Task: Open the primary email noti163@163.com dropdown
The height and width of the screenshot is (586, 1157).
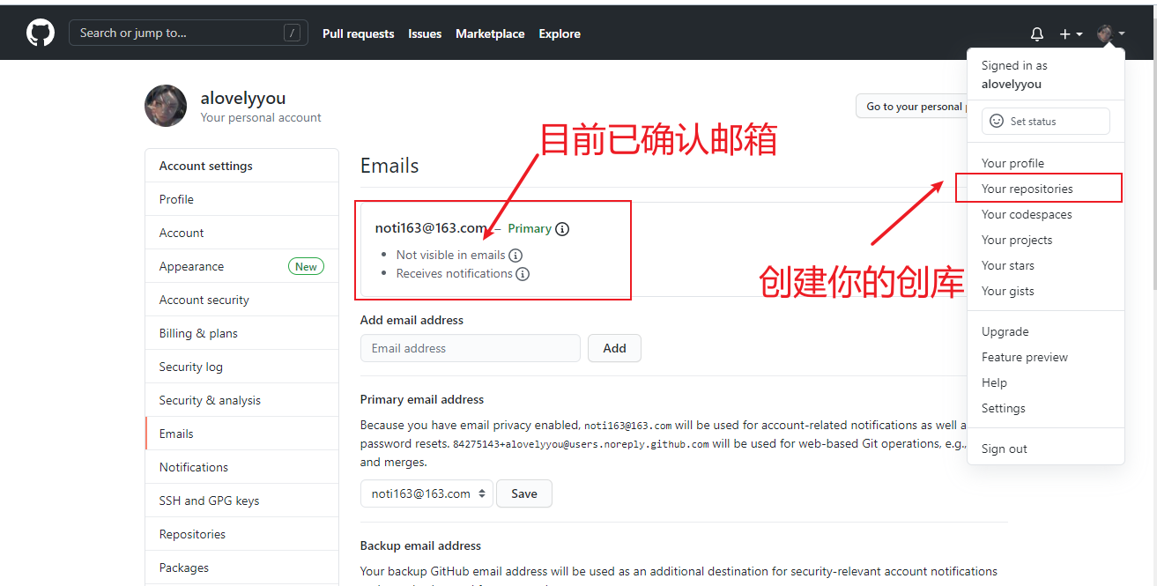Action: (426, 493)
